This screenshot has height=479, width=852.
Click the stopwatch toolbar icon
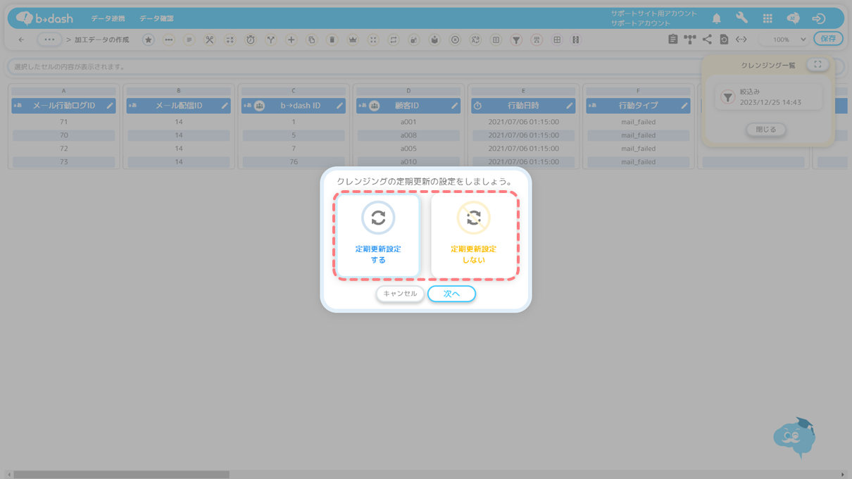(250, 40)
